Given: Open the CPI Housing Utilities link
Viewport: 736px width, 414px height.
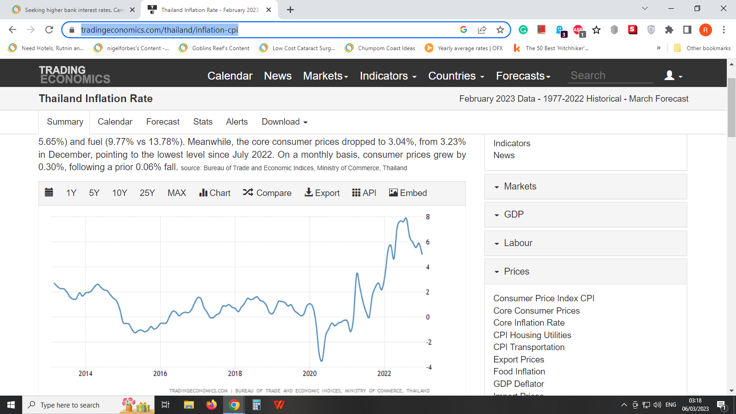Looking at the screenshot, I should pos(532,335).
